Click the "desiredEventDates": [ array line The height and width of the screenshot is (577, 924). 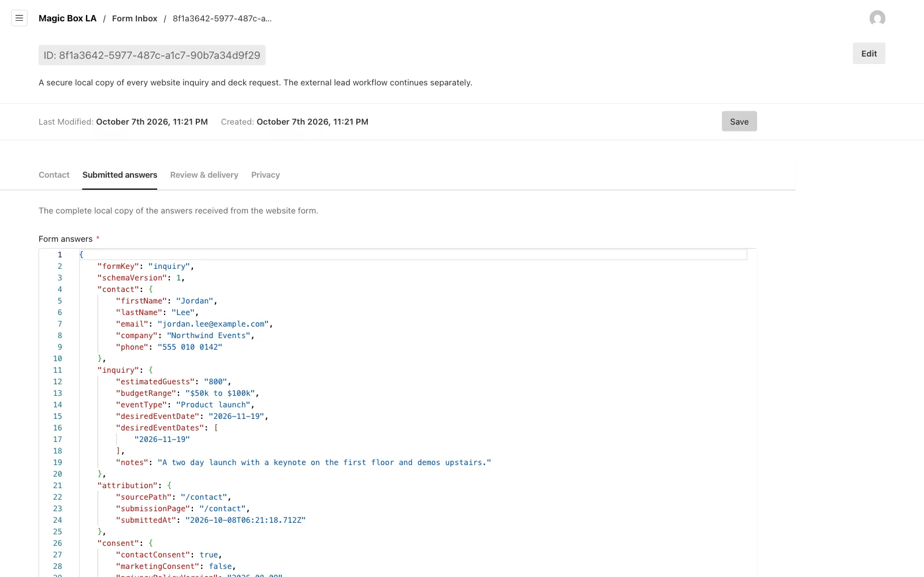pos(167,428)
